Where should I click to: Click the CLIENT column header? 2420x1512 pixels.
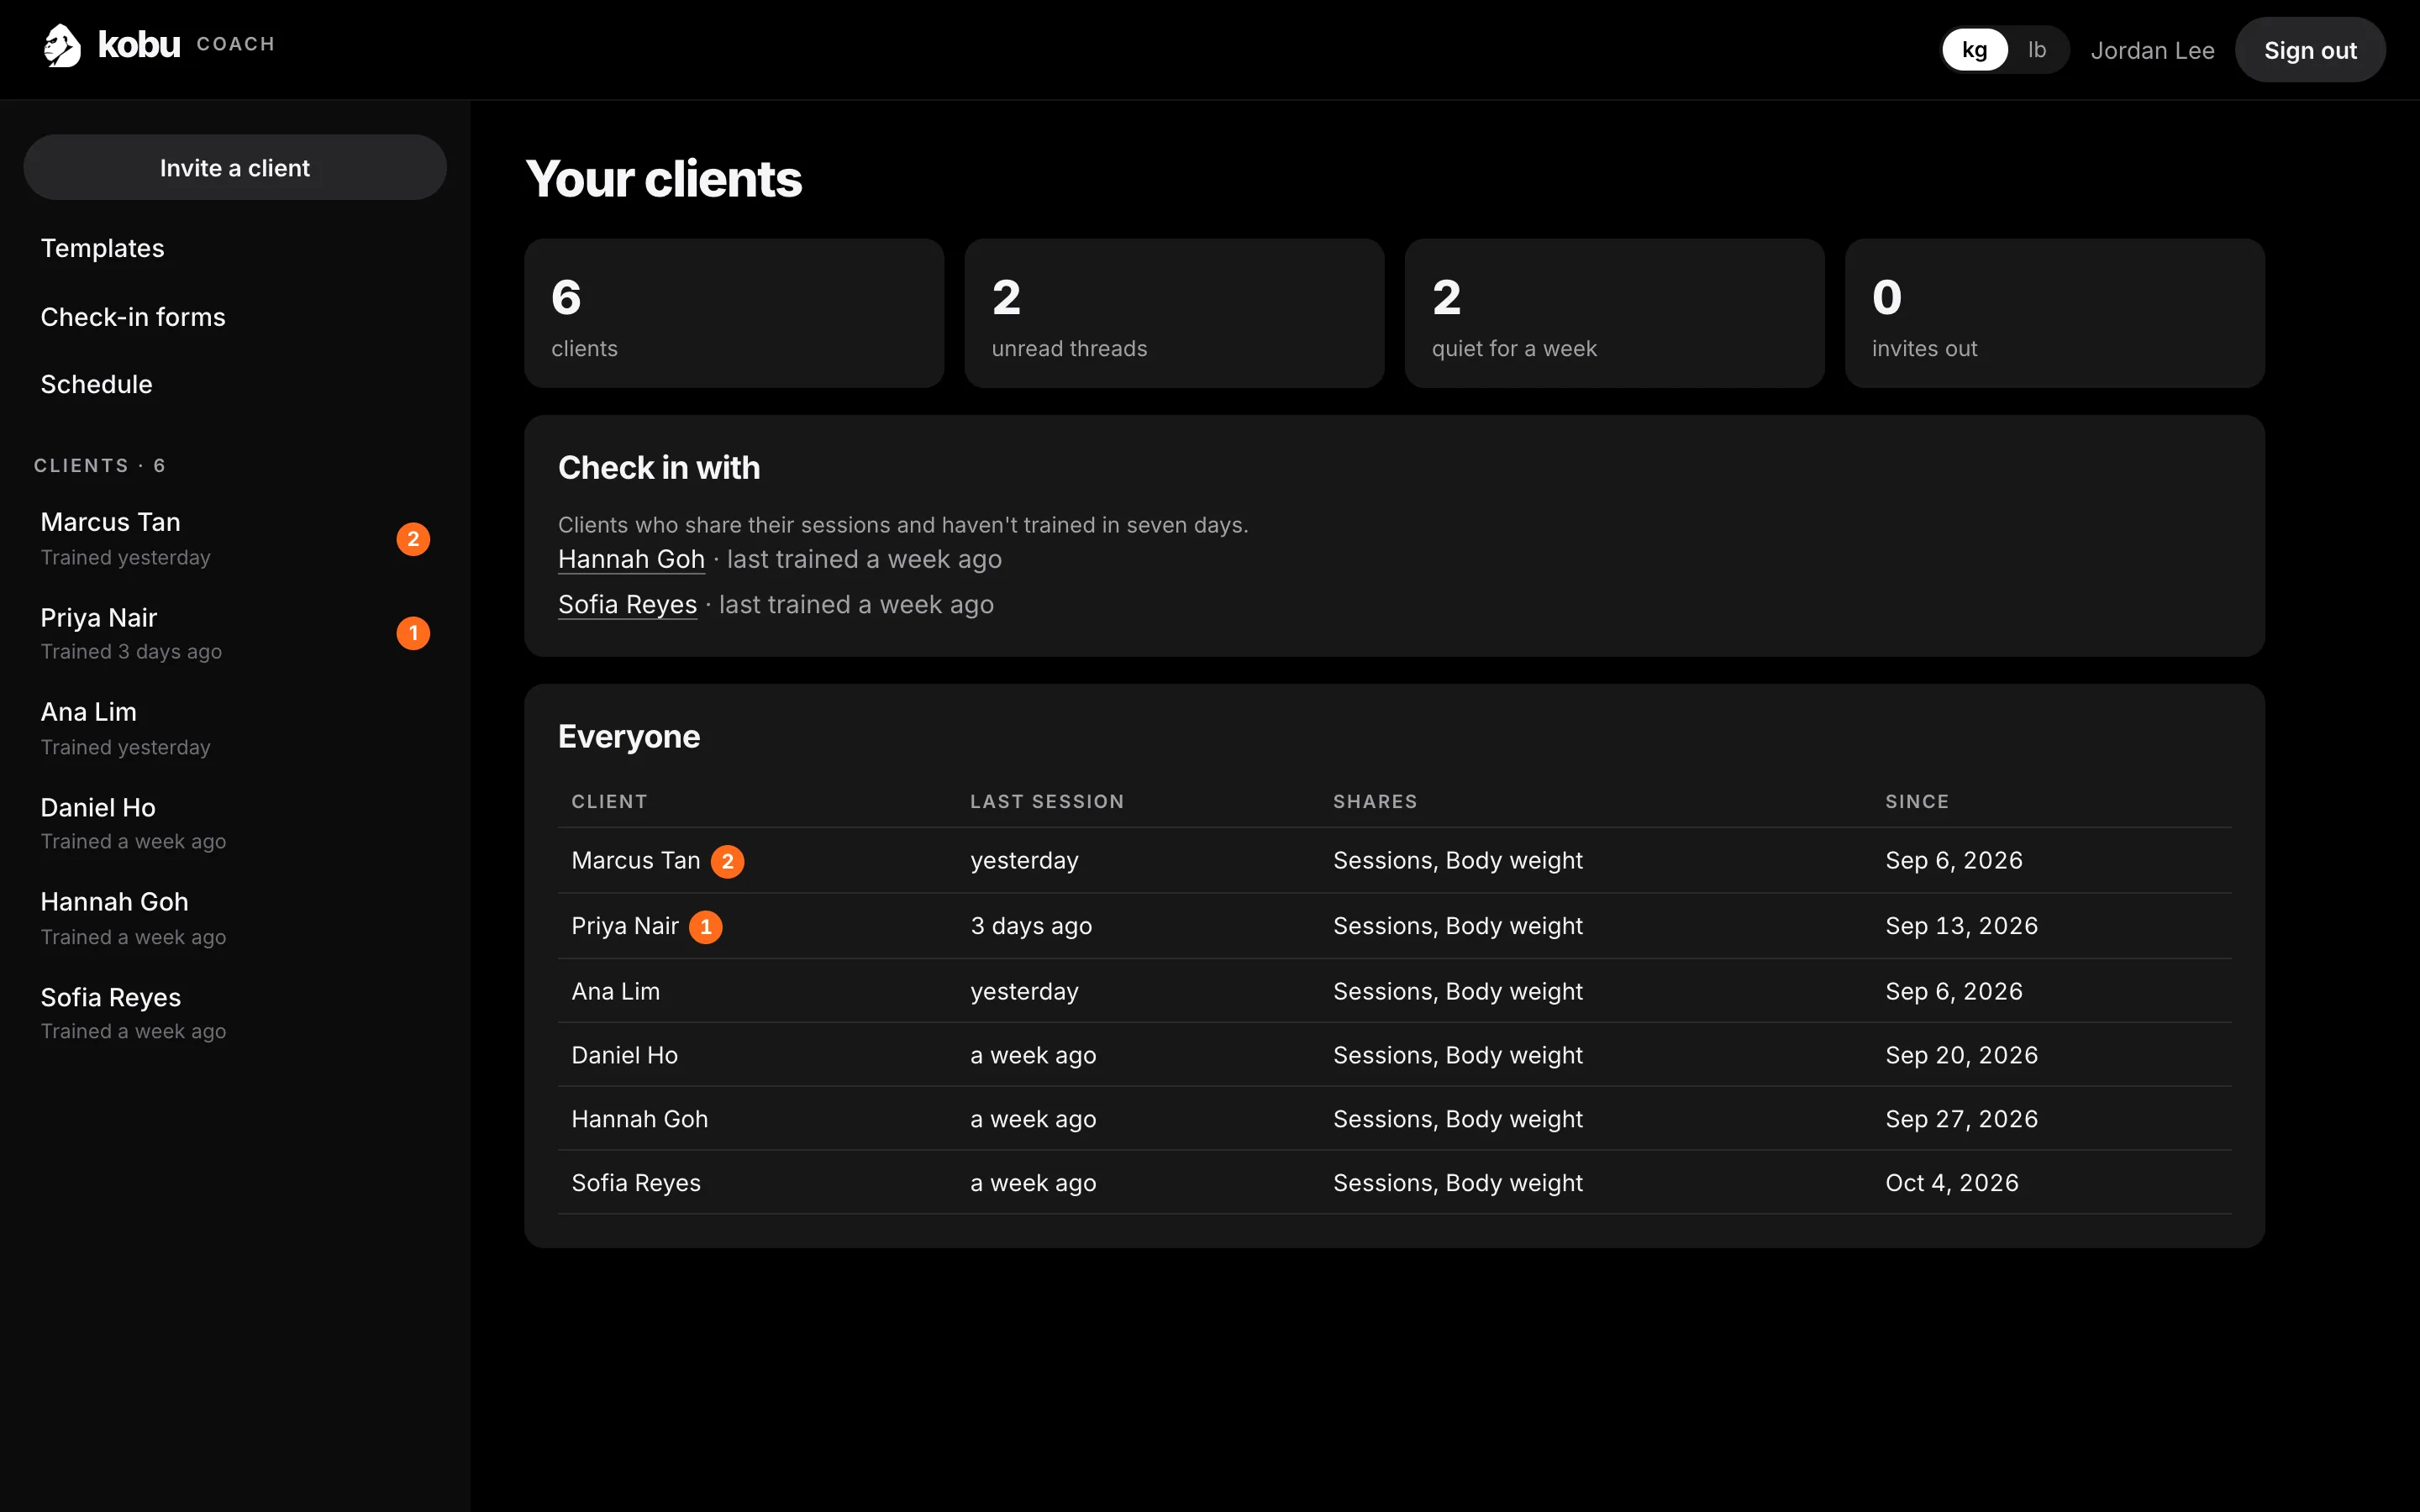609,802
